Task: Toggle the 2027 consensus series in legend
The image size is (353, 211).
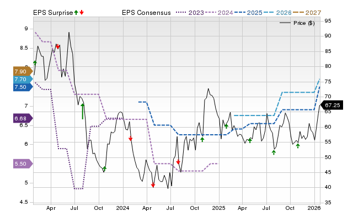Action: tap(307, 13)
